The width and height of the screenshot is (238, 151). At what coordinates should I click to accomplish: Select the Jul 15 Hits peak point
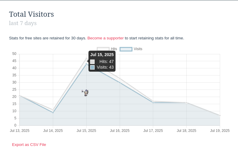[86, 58]
